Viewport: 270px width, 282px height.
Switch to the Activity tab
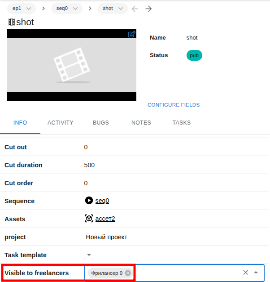[61, 123]
